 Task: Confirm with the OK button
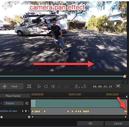pyautogui.click(x=90, y=123)
